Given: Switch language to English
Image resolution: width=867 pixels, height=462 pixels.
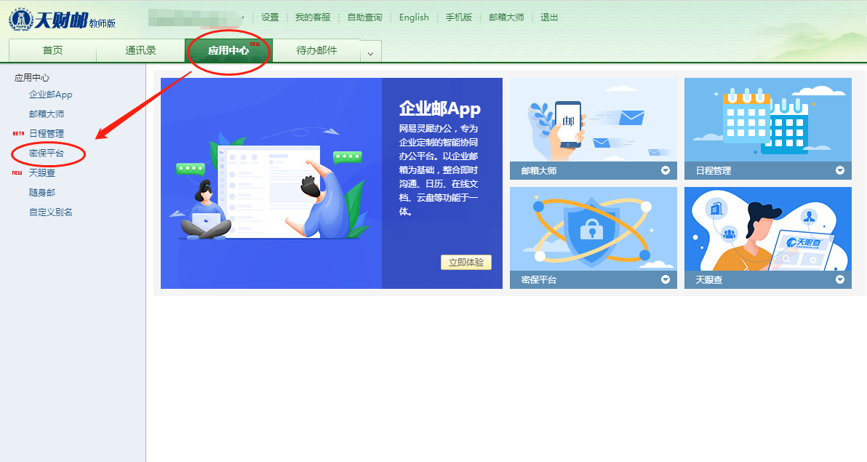Looking at the screenshot, I should (x=414, y=17).
